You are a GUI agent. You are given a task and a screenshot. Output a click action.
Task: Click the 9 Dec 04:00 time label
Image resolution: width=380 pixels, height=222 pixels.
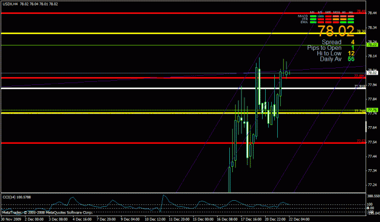[130, 220]
